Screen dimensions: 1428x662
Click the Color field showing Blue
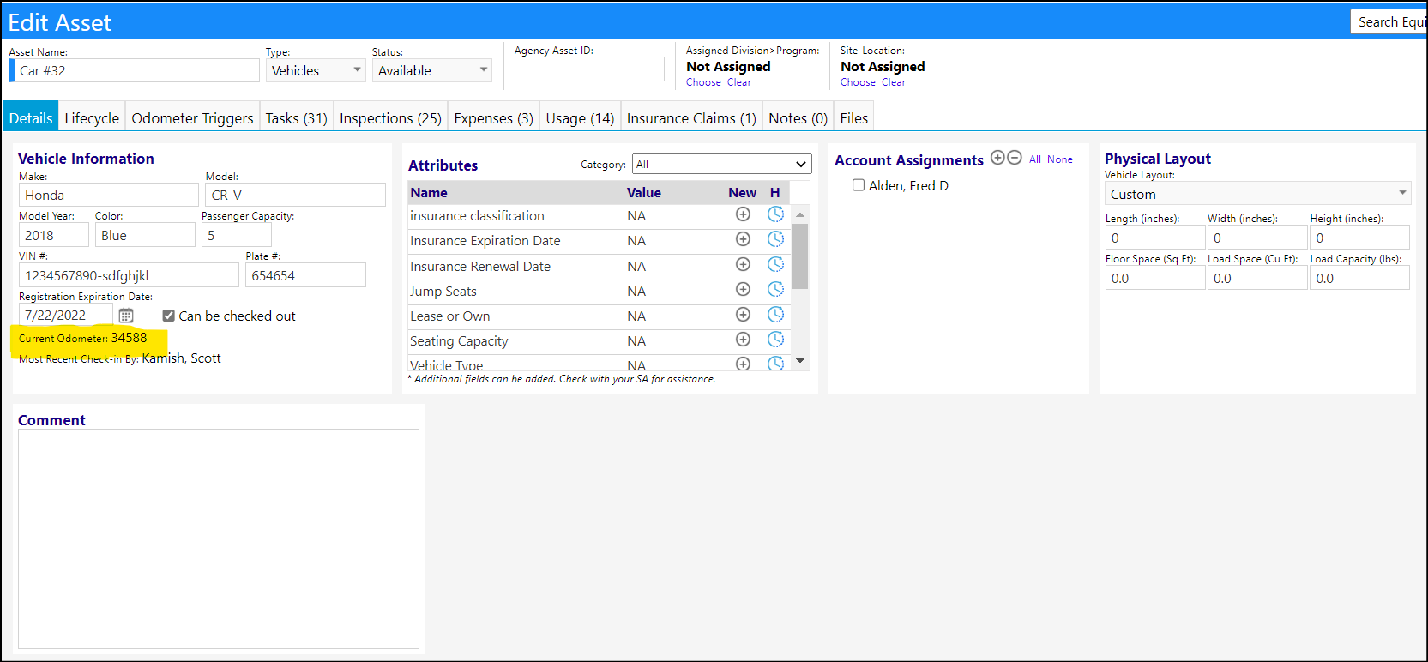pos(145,235)
